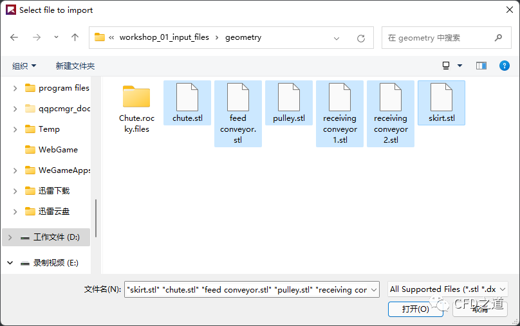Change the view layout icon

[446, 66]
